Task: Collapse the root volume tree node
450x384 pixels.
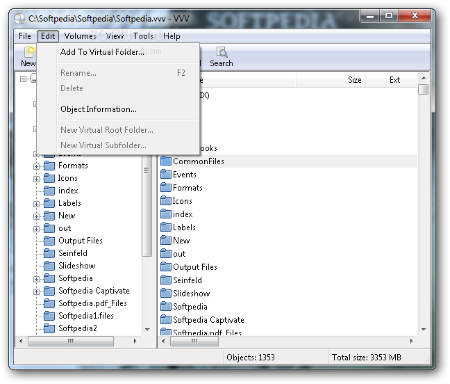Action: 23,79
